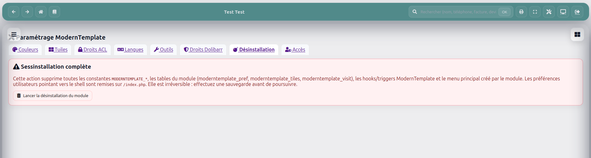Viewport: 591px width, 158px height.
Task: Open the Langues tab
Action: tap(130, 49)
